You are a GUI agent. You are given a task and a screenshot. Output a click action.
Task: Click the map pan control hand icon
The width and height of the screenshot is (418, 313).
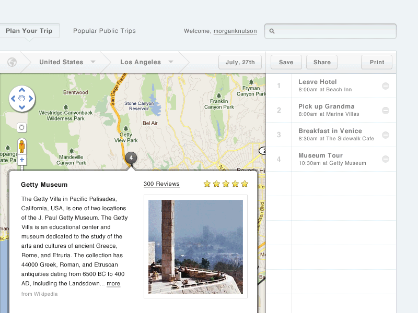pyautogui.click(x=22, y=98)
